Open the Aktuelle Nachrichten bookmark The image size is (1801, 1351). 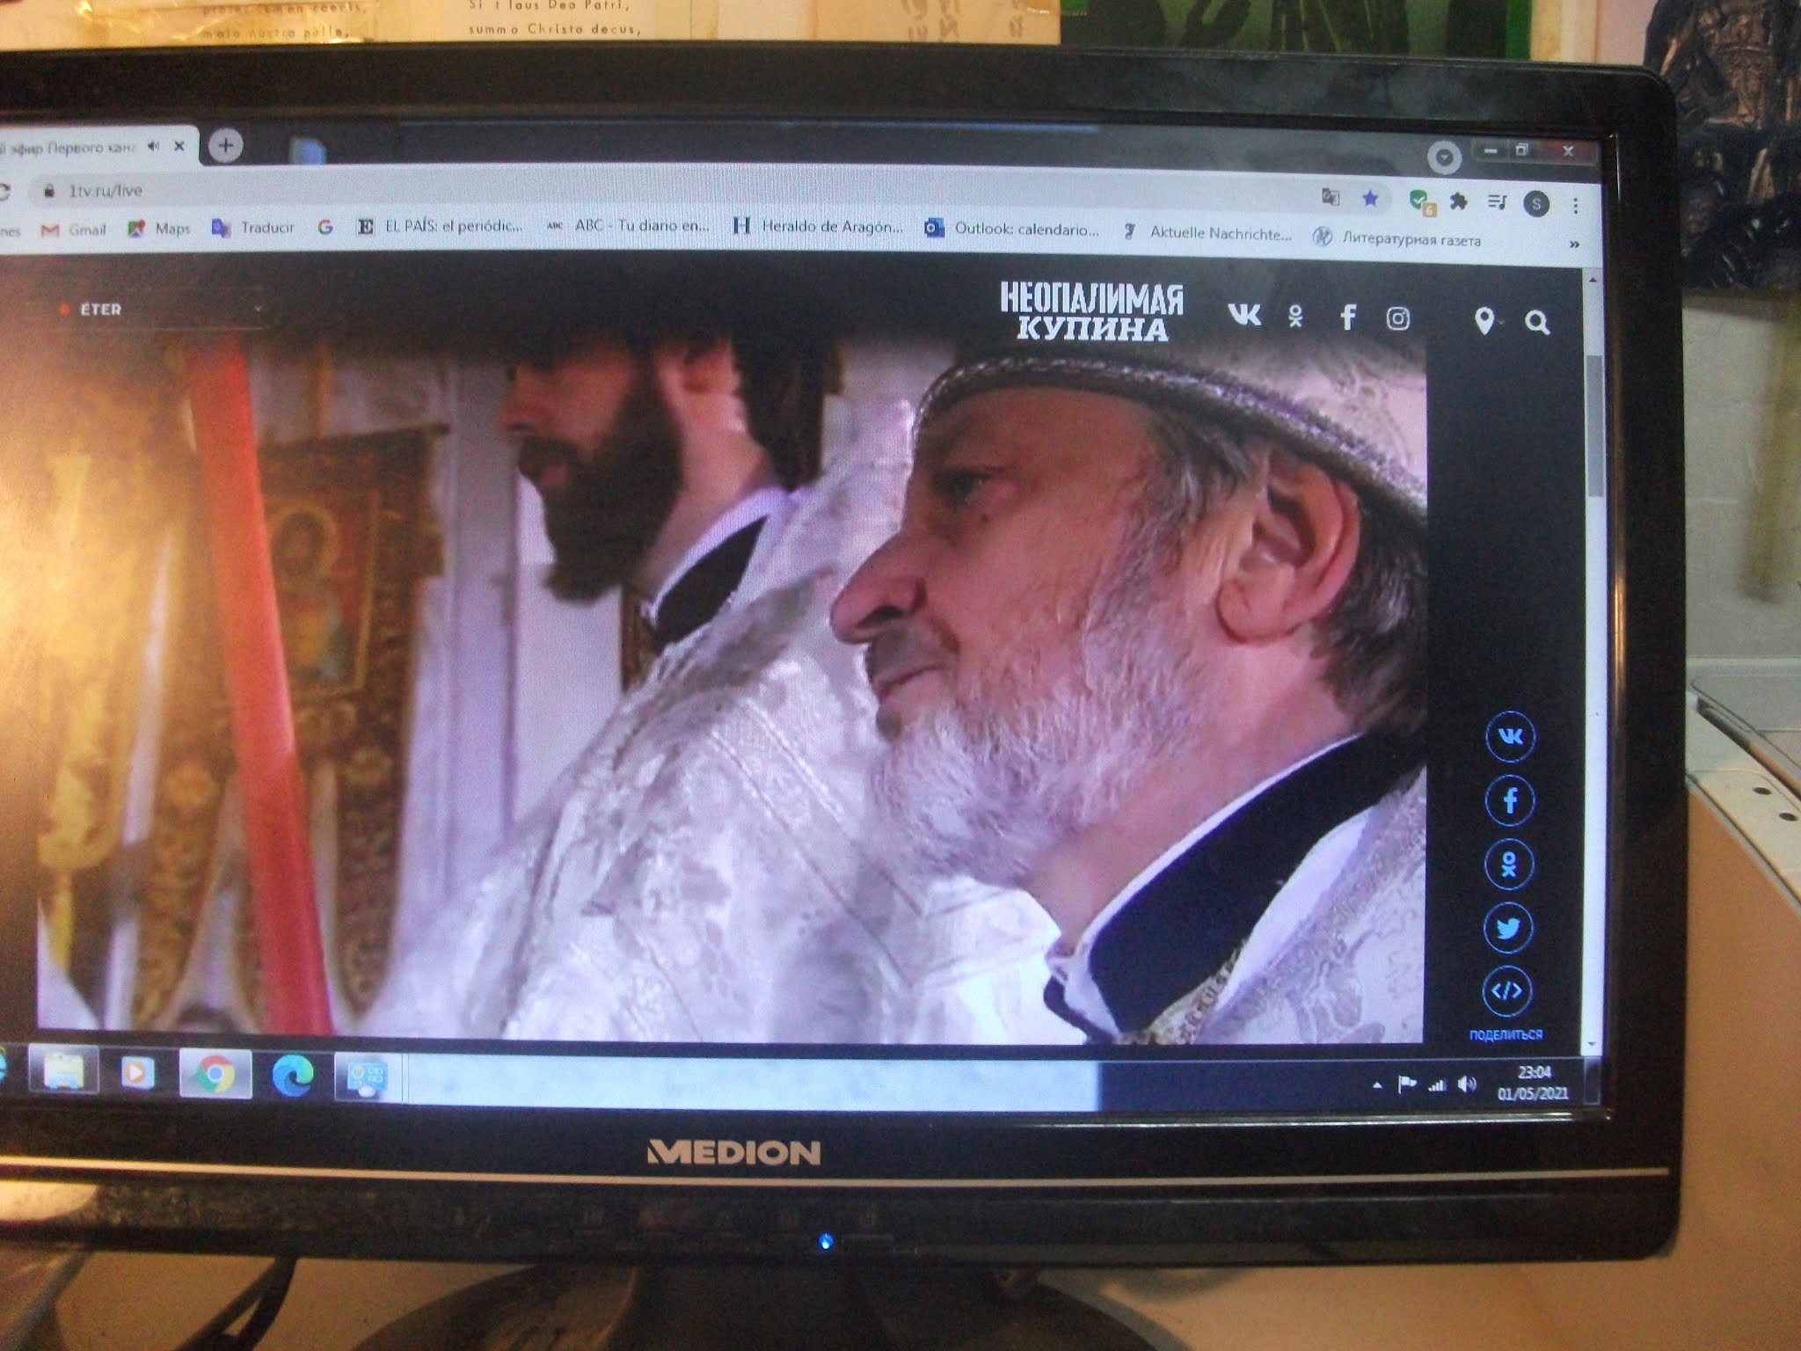pyautogui.click(x=1207, y=233)
